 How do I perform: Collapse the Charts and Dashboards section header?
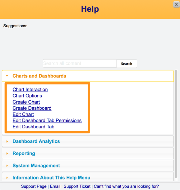click(x=39, y=76)
